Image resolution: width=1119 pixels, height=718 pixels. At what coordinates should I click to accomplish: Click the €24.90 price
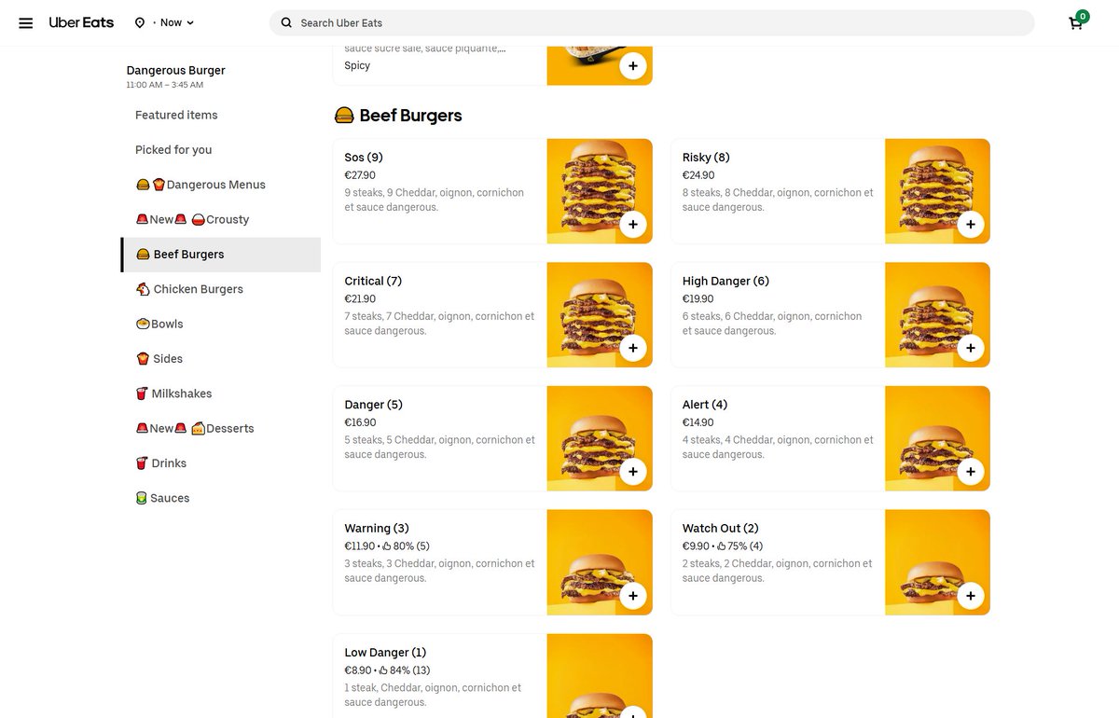pyautogui.click(x=698, y=175)
